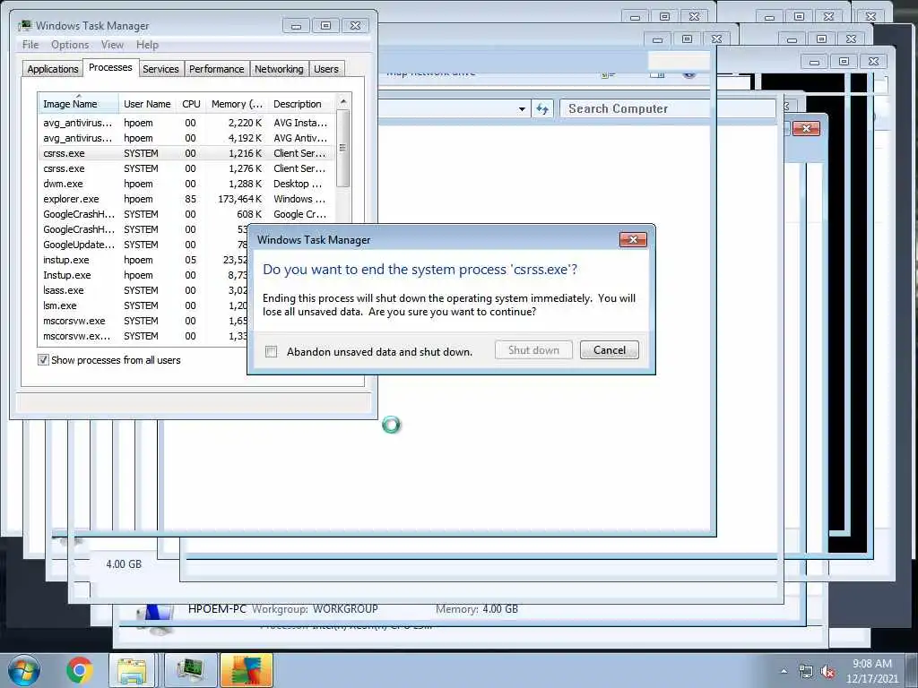Select the mscorsvw.exe process row
The width and height of the screenshot is (918, 688).
(x=143, y=321)
